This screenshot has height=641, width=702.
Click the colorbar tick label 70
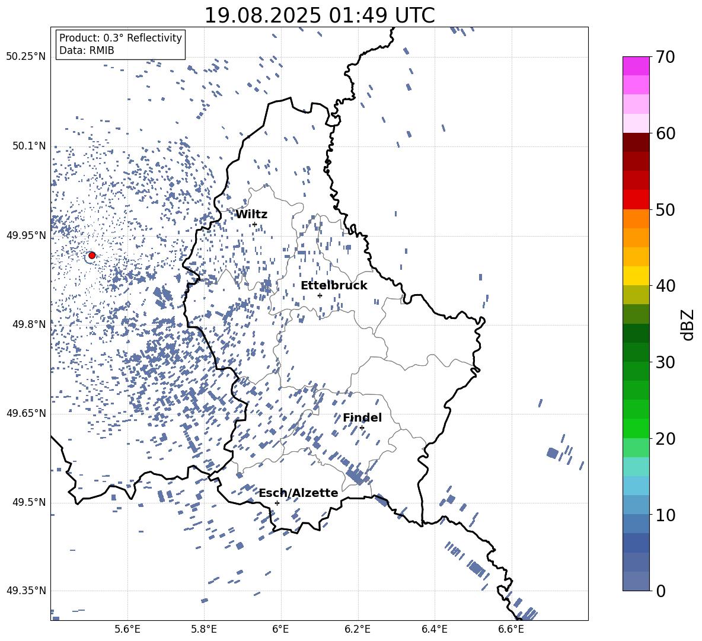pos(665,58)
